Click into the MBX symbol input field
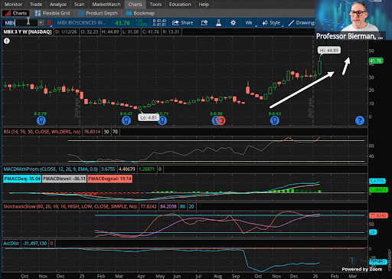The height and width of the screenshot is (279, 392). pos(21,23)
